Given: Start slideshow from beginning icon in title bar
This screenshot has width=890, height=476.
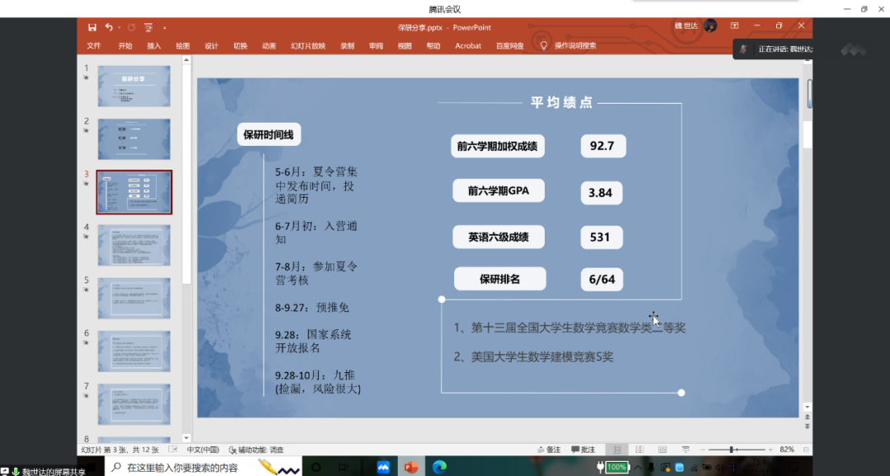Looking at the screenshot, I should tap(148, 27).
